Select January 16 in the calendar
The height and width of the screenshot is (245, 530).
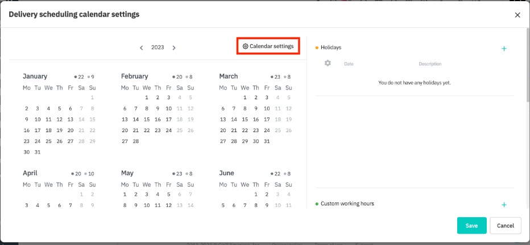click(26, 130)
